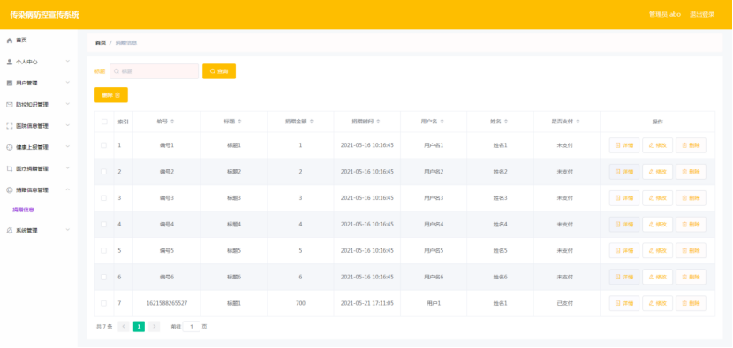Open 详情 for row 1621588265527

point(624,303)
